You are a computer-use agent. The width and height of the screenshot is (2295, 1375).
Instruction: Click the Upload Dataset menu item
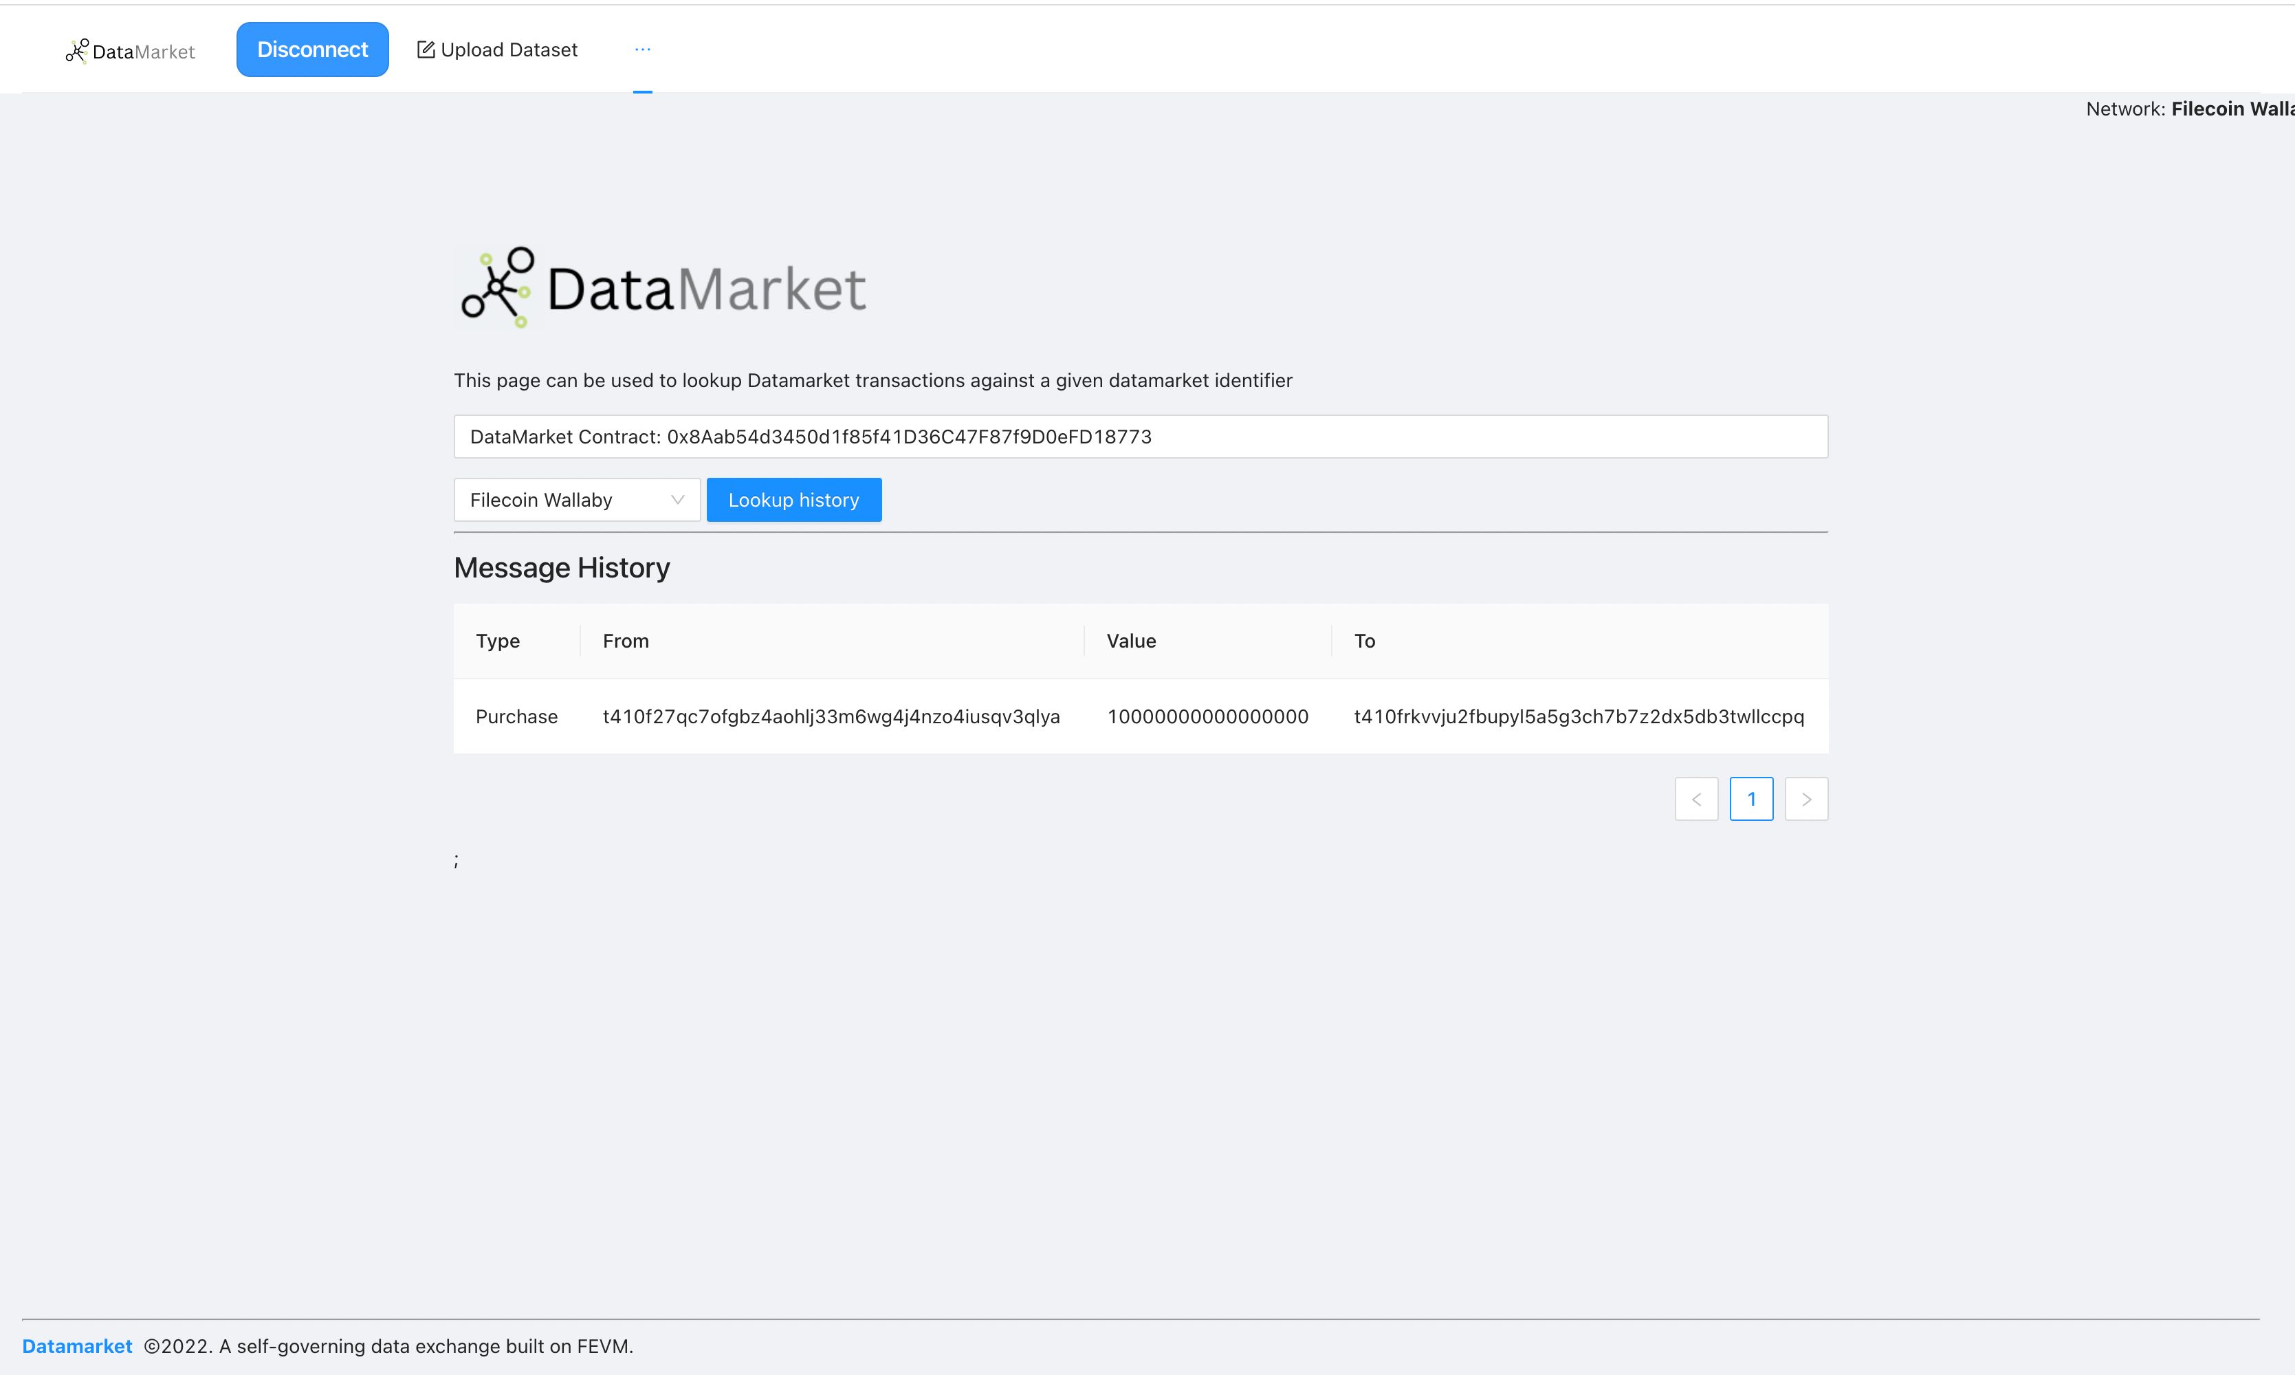click(x=496, y=49)
